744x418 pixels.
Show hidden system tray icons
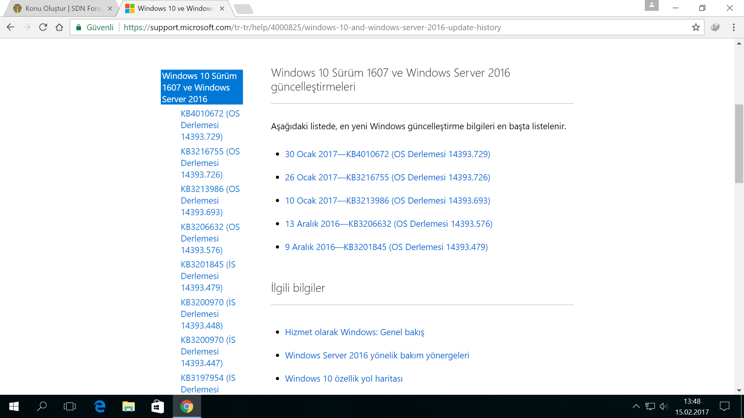pyautogui.click(x=636, y=406)
